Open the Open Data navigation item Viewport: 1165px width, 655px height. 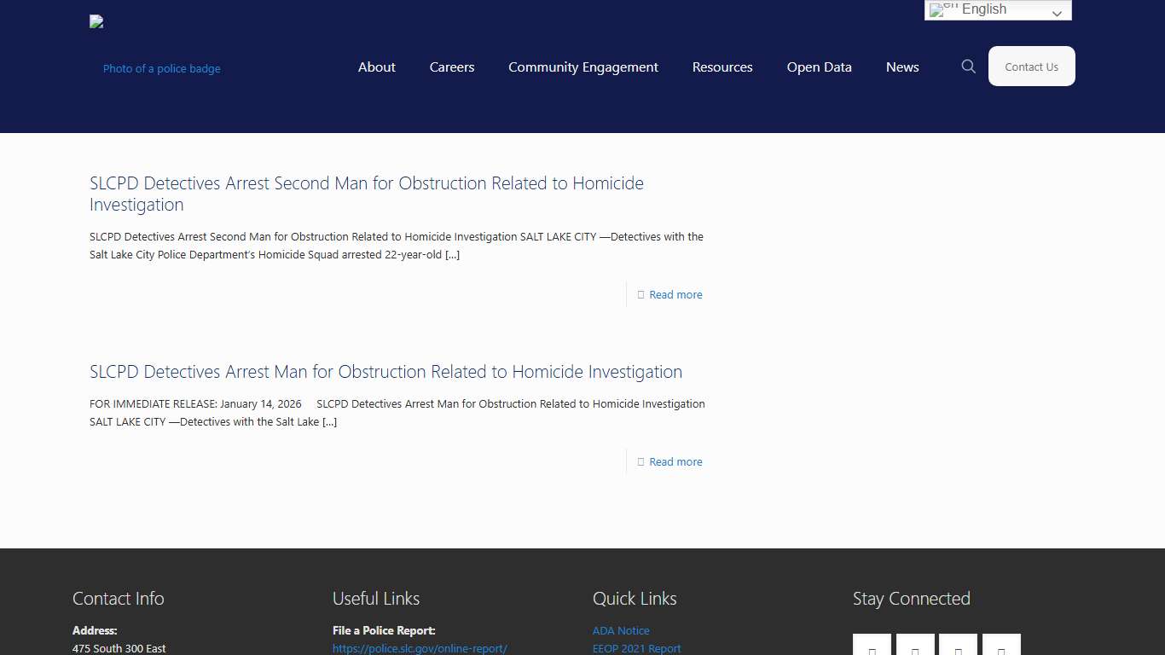819,67
